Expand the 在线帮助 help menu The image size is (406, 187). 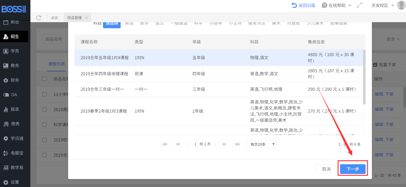[x=336, y=5]
